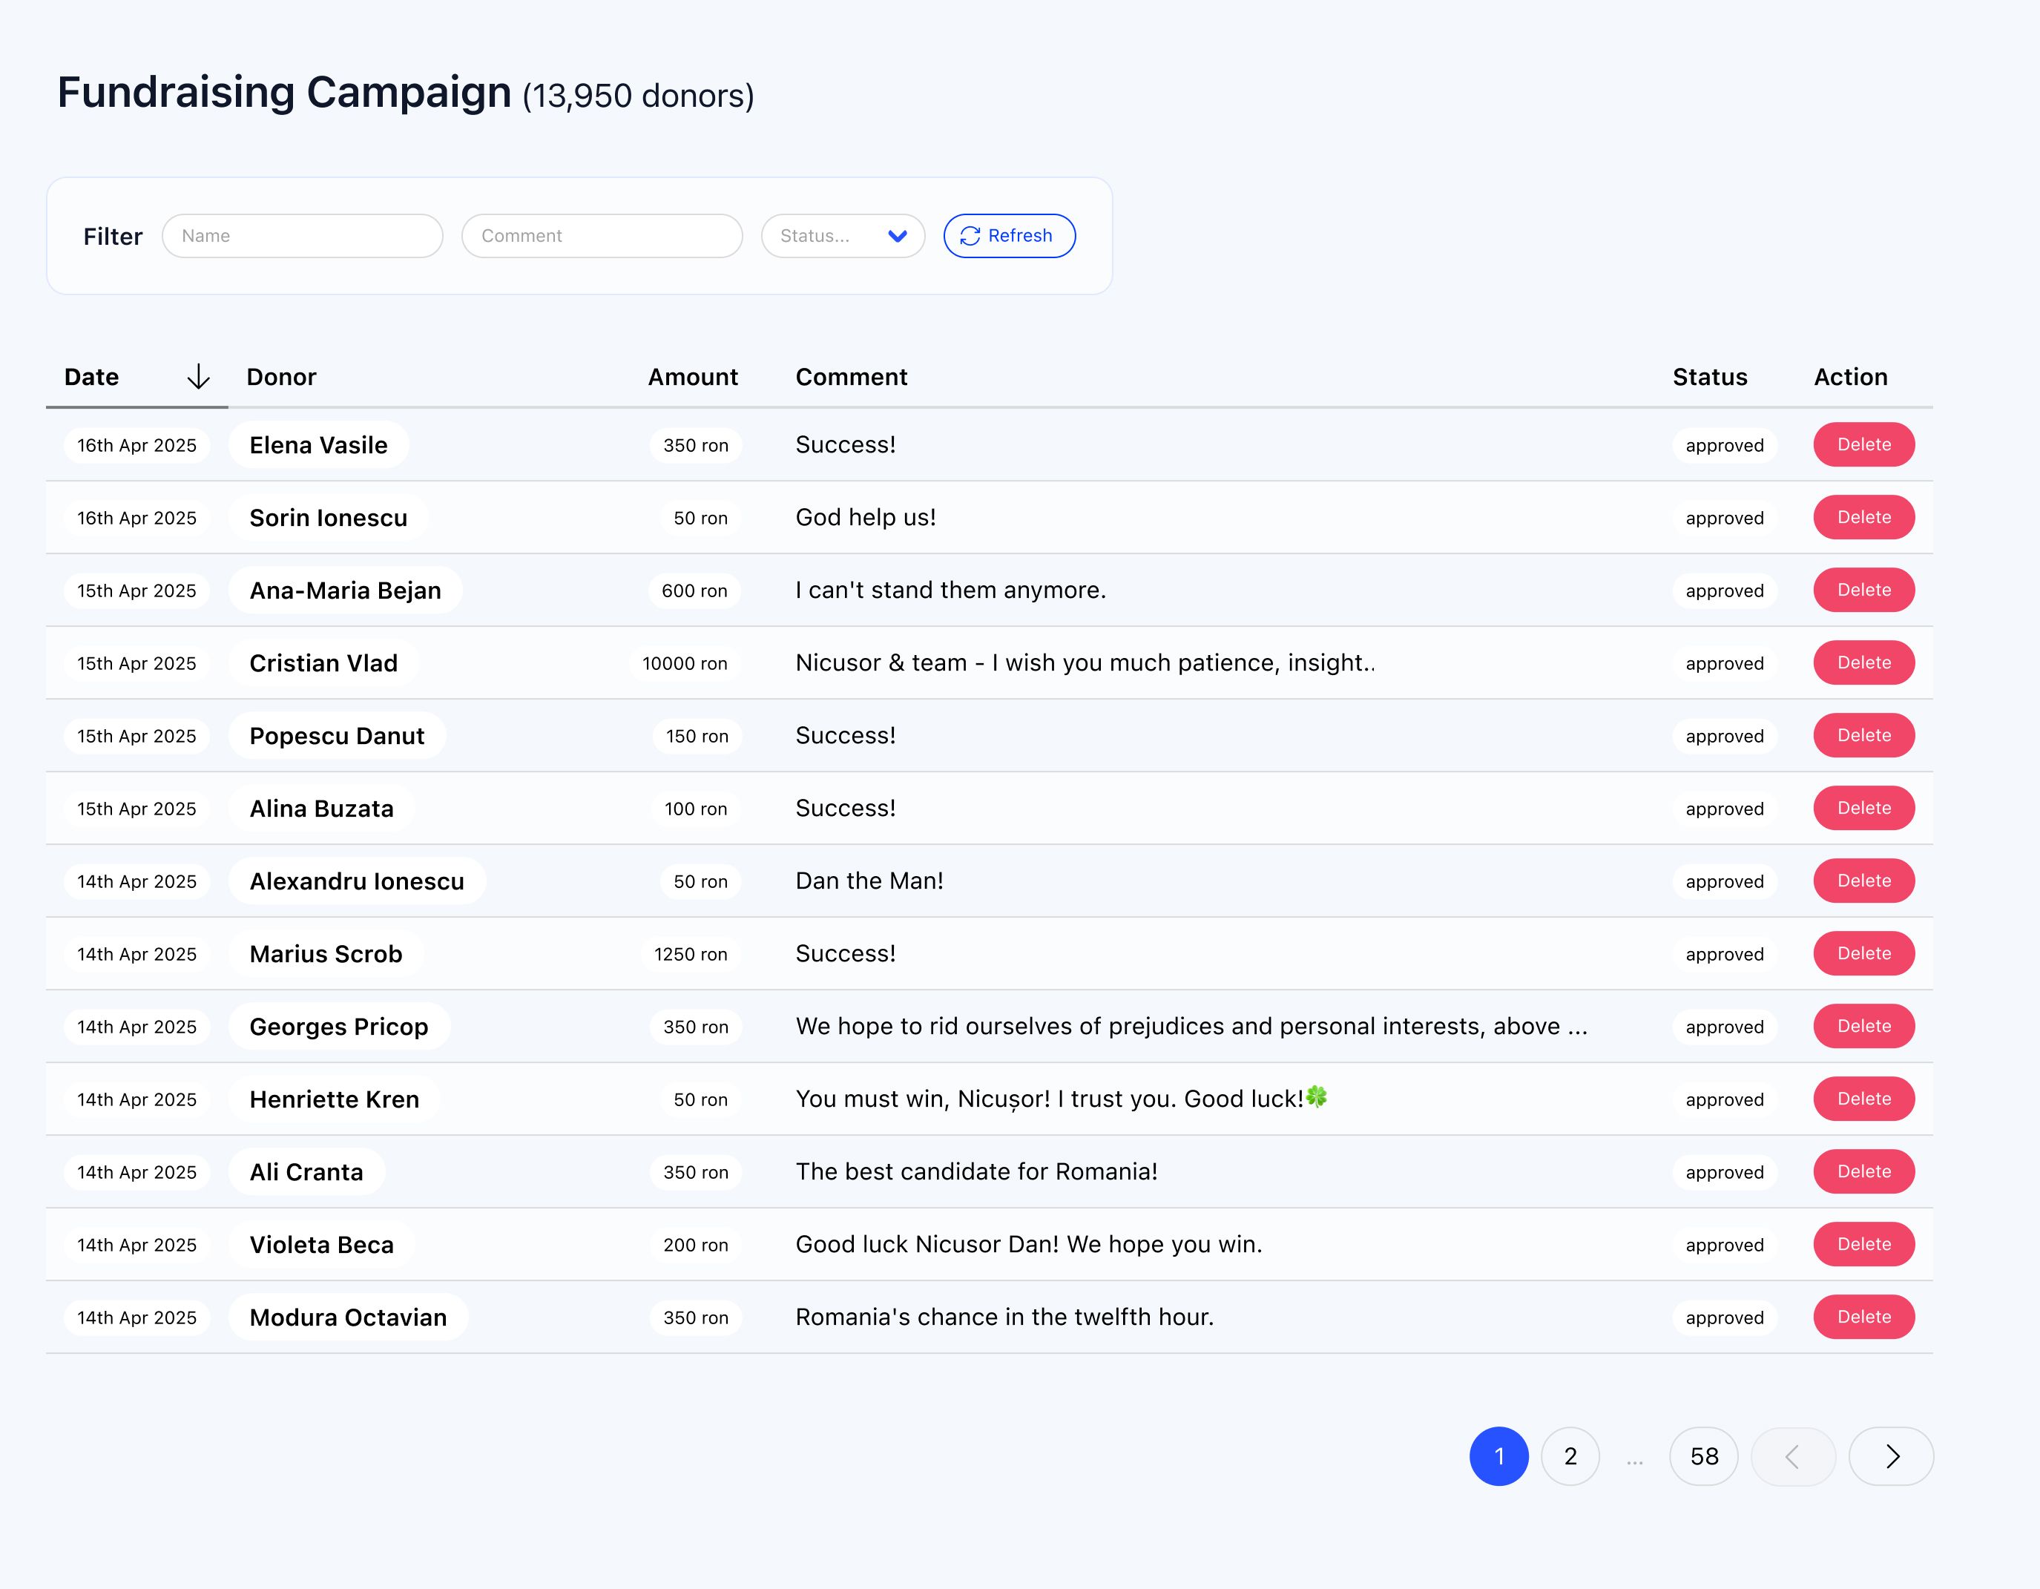Click the Refresh button
Viewport: 2040px width, 1589px height.
1009,237
